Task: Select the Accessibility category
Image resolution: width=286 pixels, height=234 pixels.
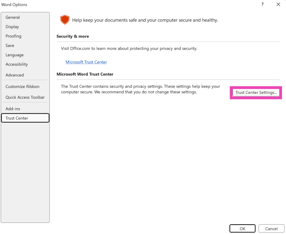Action: pos(17,64)
